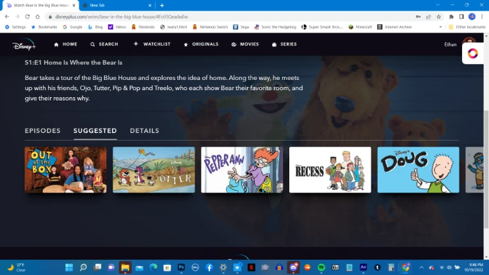Switch to the New Tab tab

coord(117,5)
